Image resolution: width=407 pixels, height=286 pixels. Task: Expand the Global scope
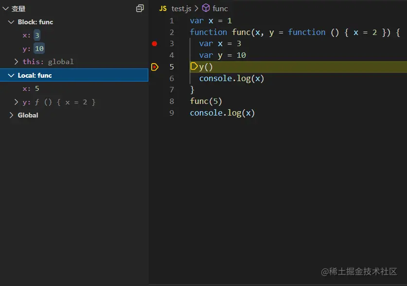pyautogui.click(x=11, y=115)
